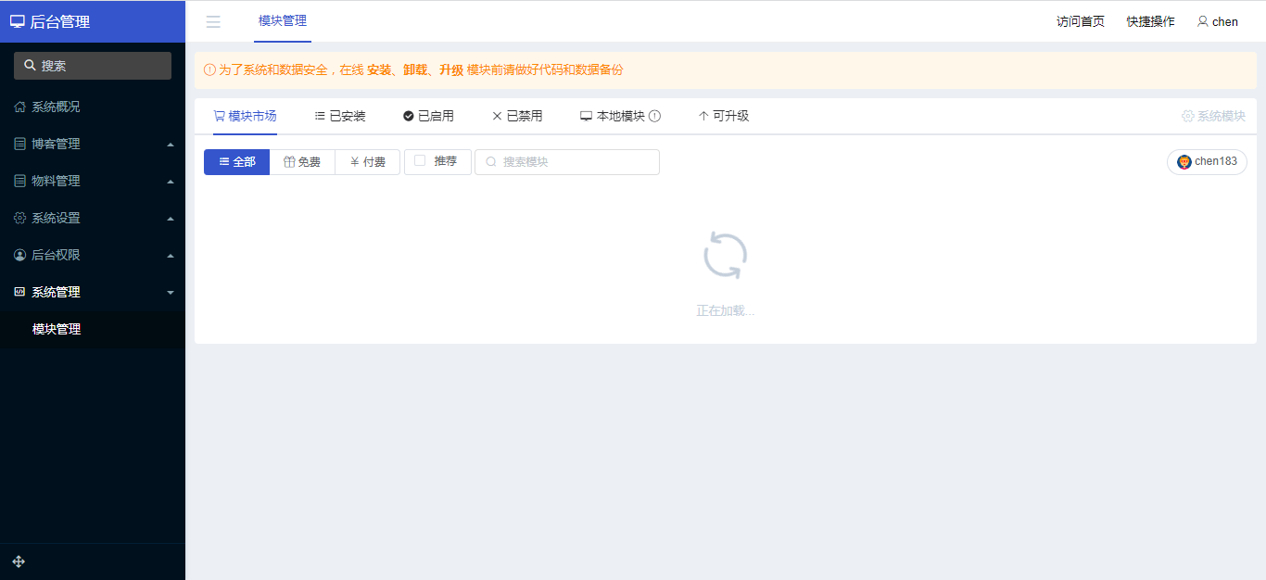The width and height of the screenshot is (1266, 580).
Task: Select the 免费 filter option
Action: point(302,162)
